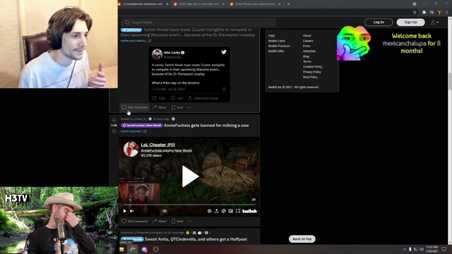The height and width of the screenshot is (254, 452).
Task: Open the Reddit Premium footer link
Action: 279,46
